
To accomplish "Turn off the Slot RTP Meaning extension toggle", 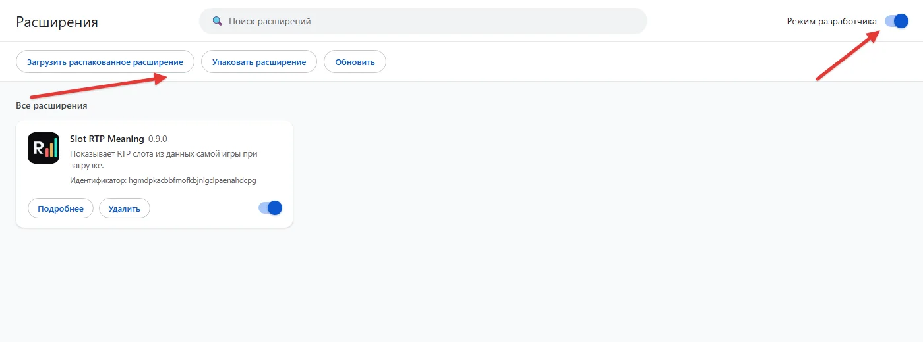I will pos(270,208).
